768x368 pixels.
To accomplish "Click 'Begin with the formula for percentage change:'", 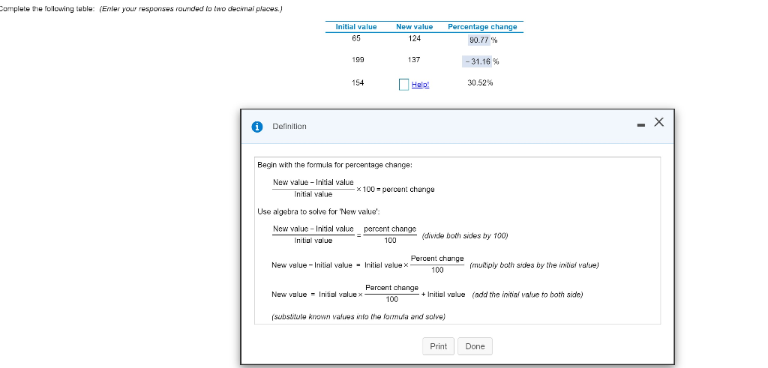I will coord(335,165).
